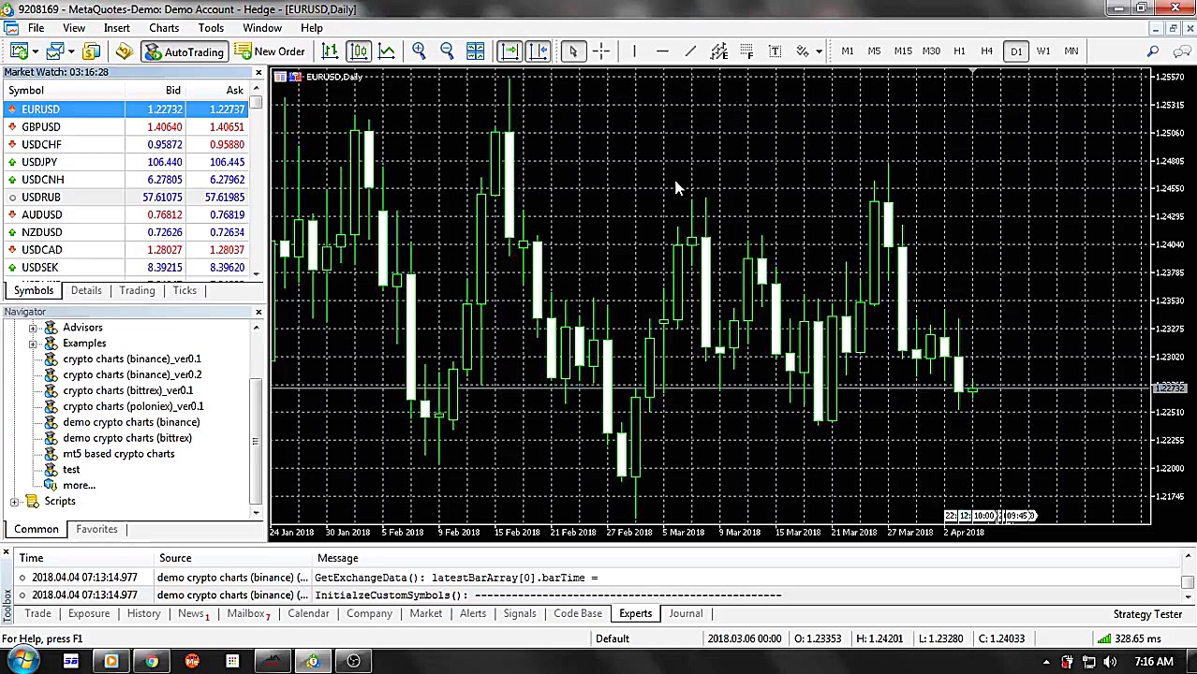
Task: Select EURUSD in Market Watch
Action: pyautogui.click(x=126, y=110)
